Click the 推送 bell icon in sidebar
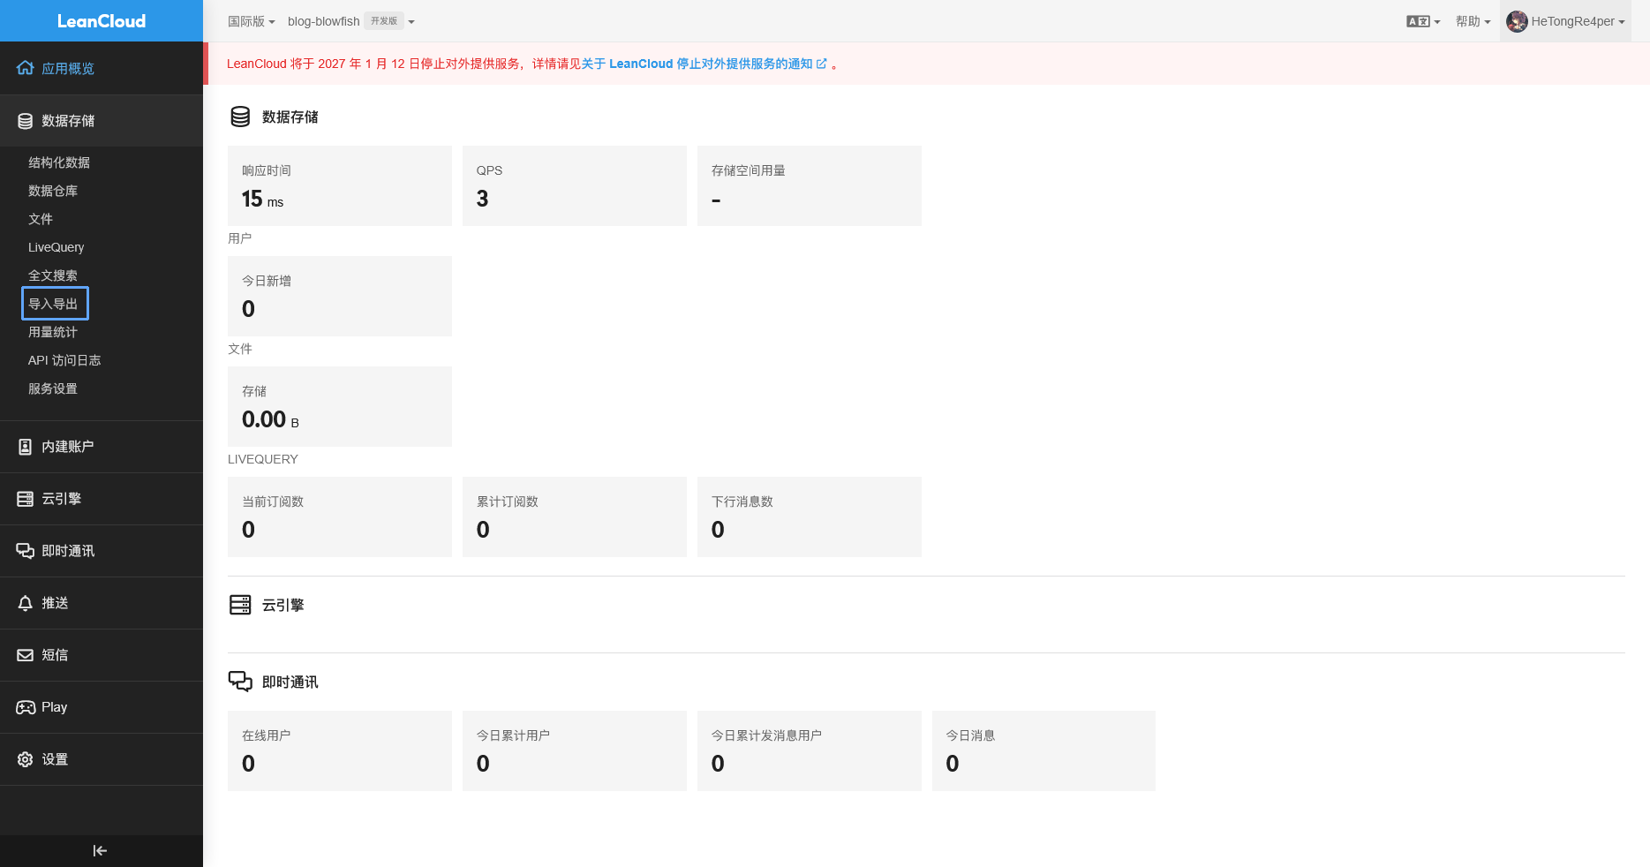 click(x=25, y=603)
